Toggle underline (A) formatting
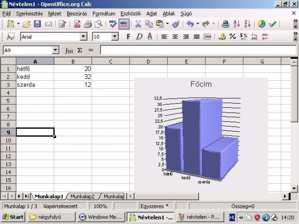This screenshot has height=224, width=299. [x=150, y=37]
